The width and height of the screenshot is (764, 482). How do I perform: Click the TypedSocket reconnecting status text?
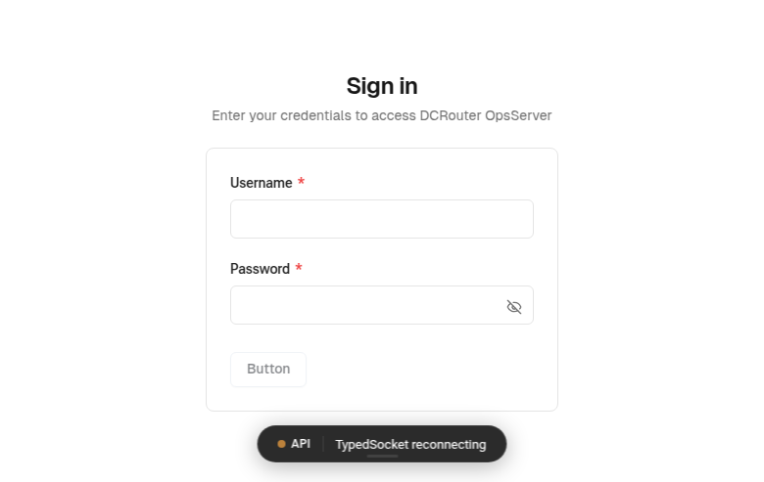[x=410, y=444]
